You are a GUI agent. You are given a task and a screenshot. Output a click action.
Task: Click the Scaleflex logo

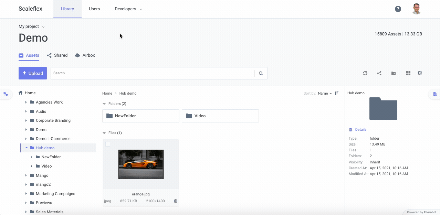pos(31,9)
